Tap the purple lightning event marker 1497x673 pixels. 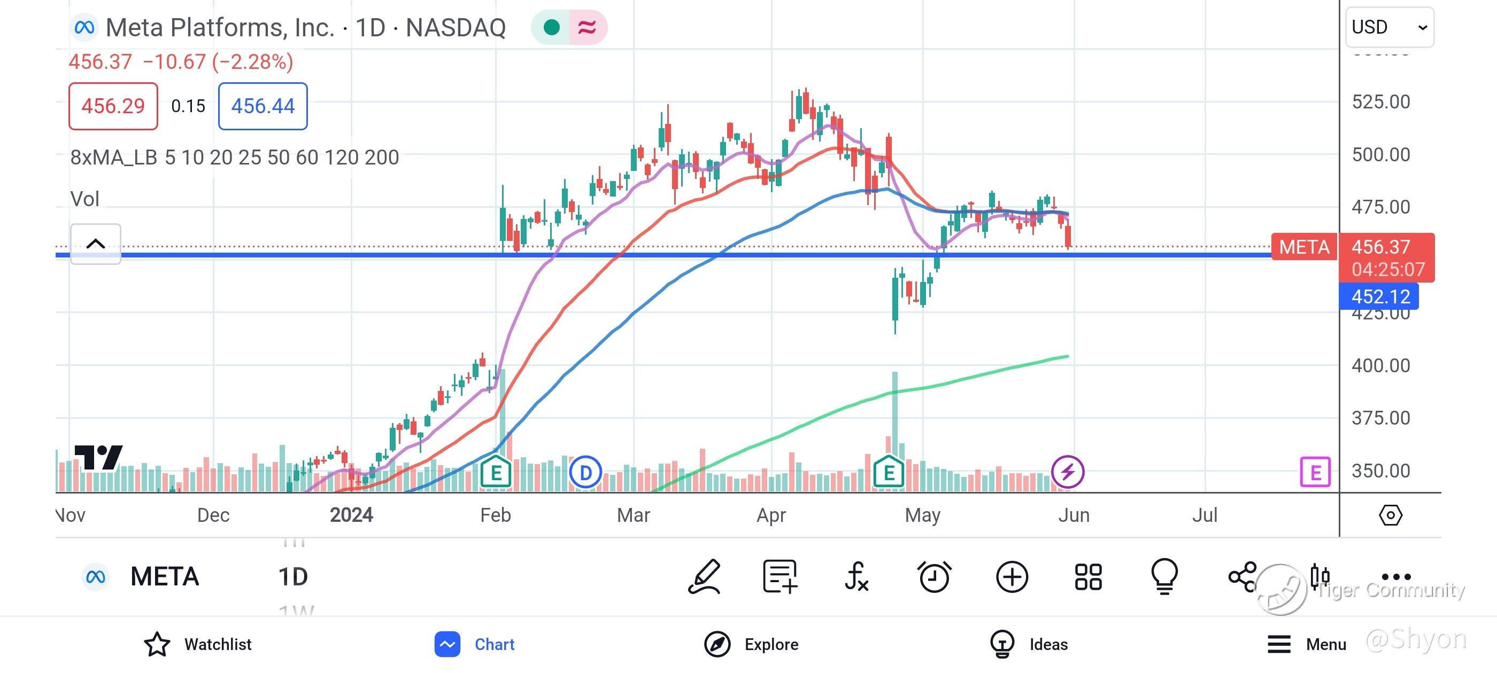tap(1068, 472)
